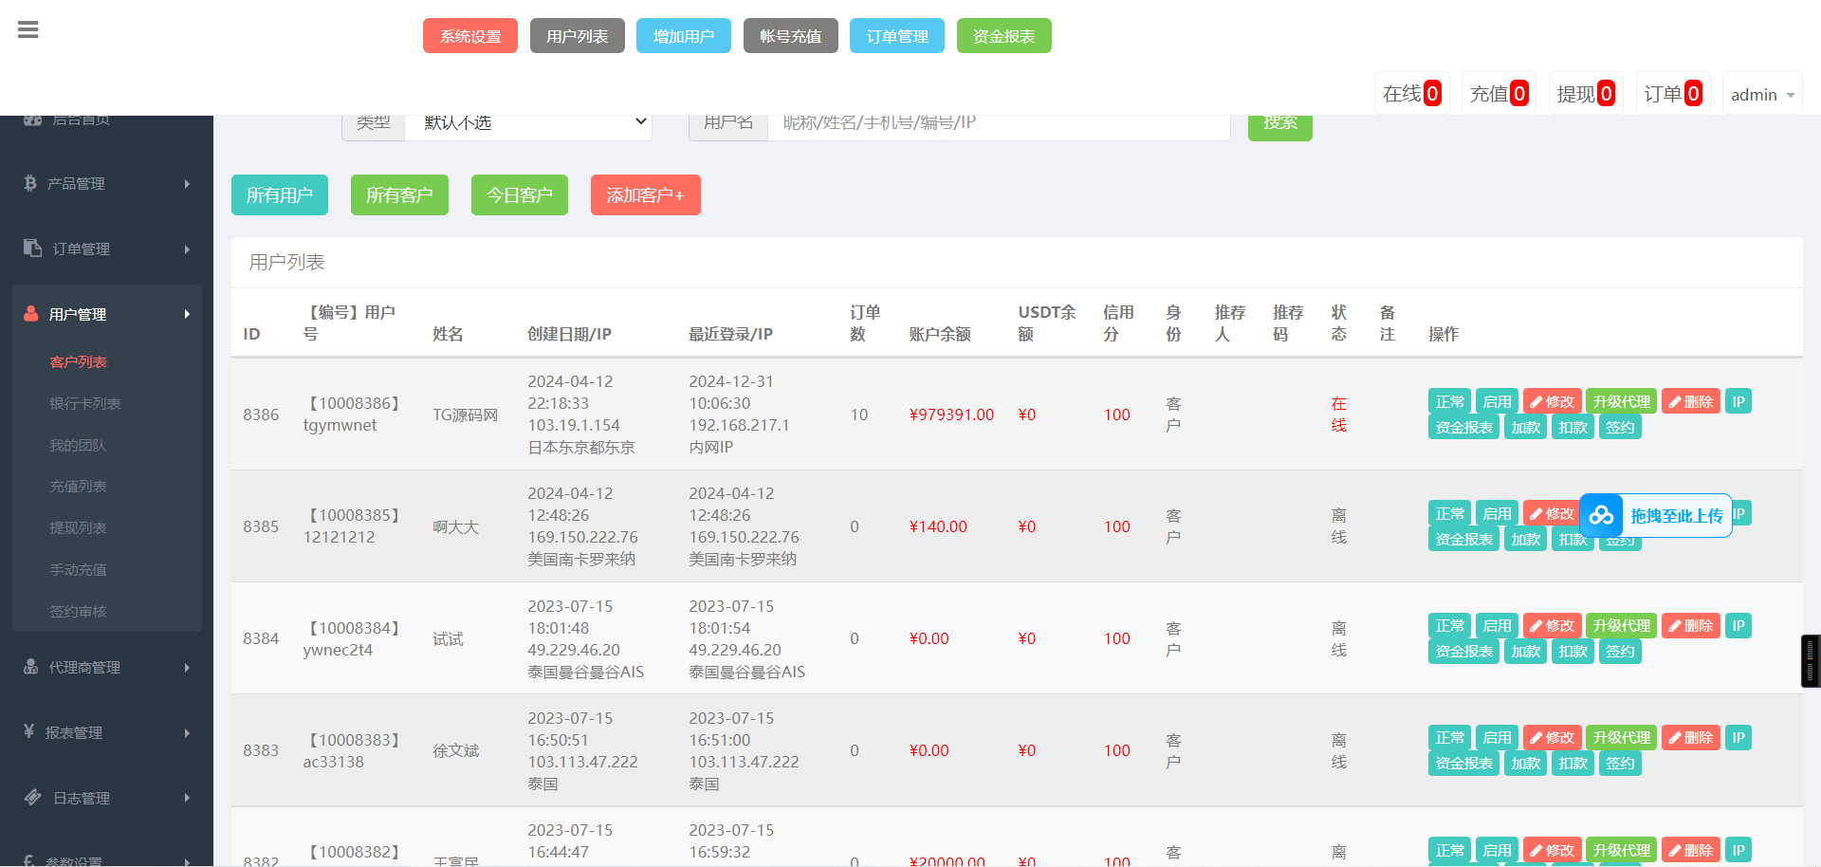Click the 用户名 search input field

(998, 123)
